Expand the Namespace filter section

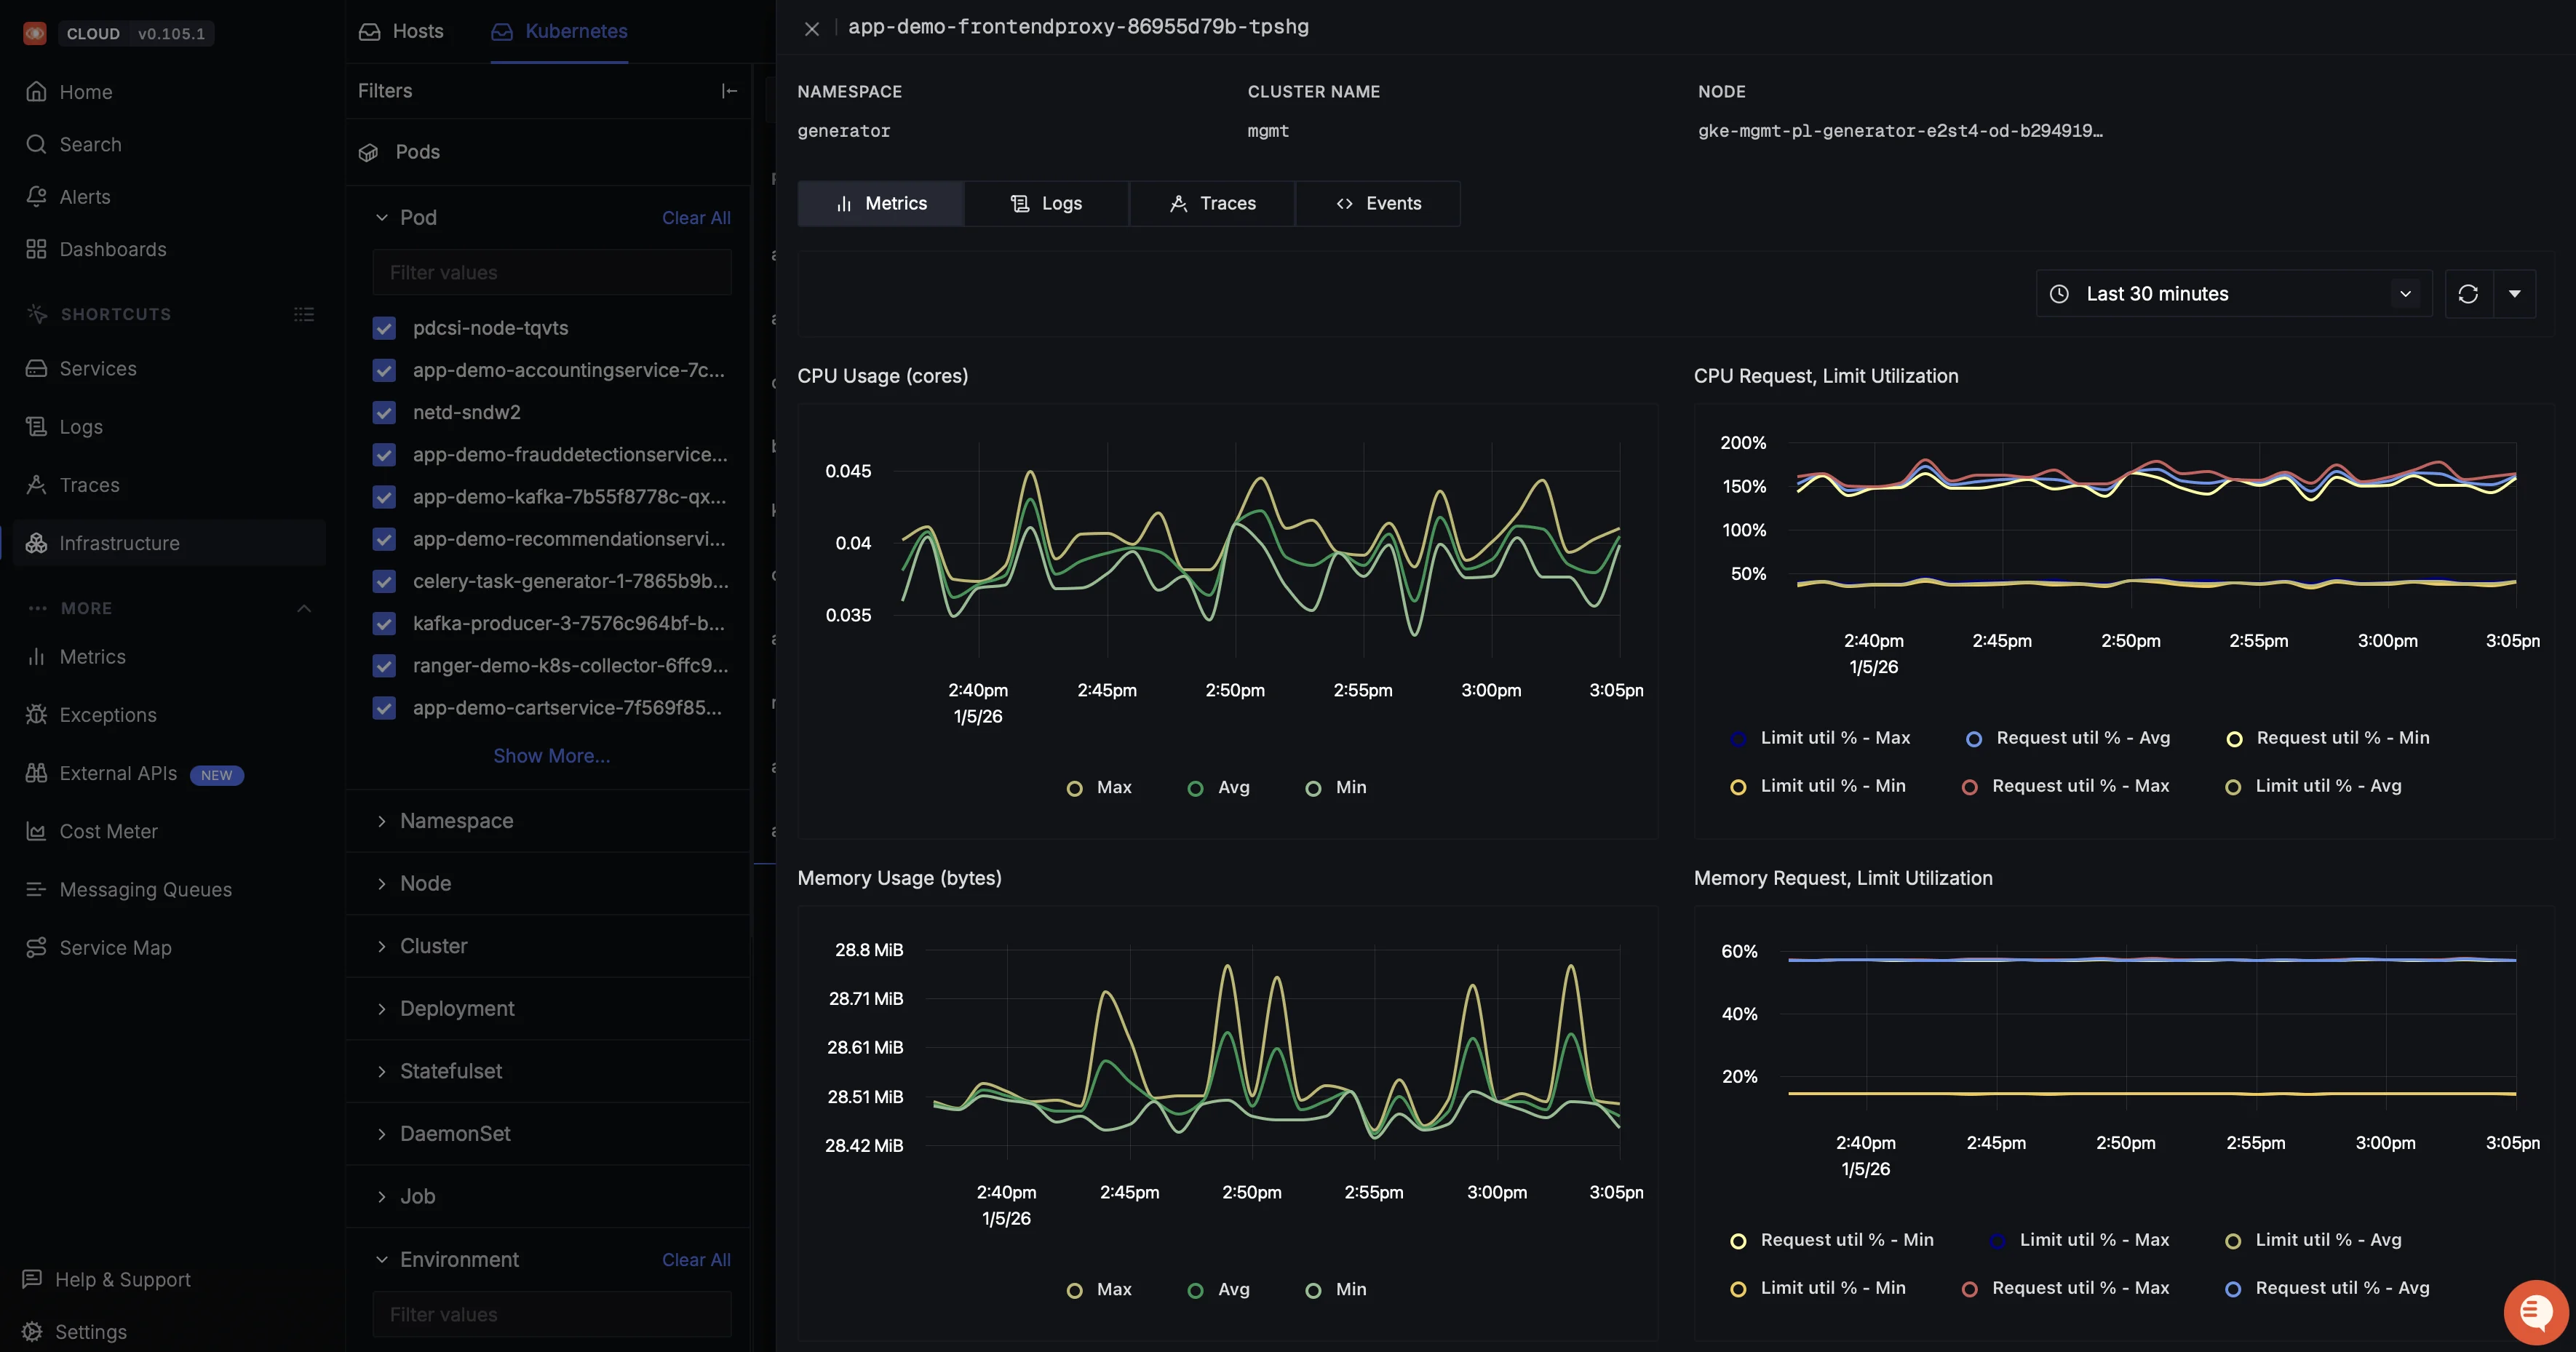pyautogui.click(x=456, y=820)
